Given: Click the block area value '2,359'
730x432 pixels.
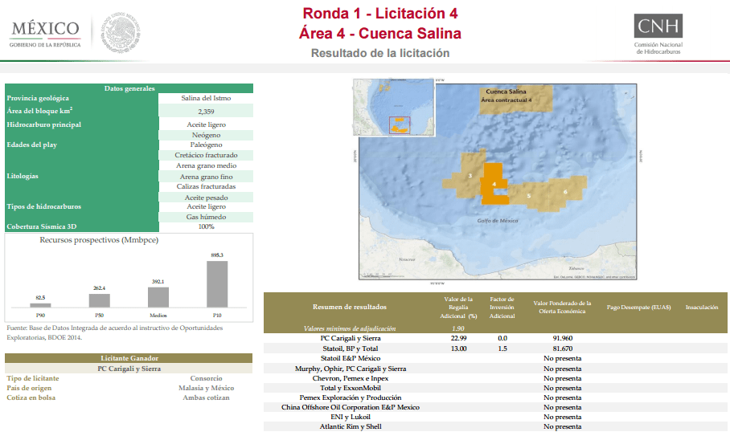Looking at the screenshot, I should (206, 111).
